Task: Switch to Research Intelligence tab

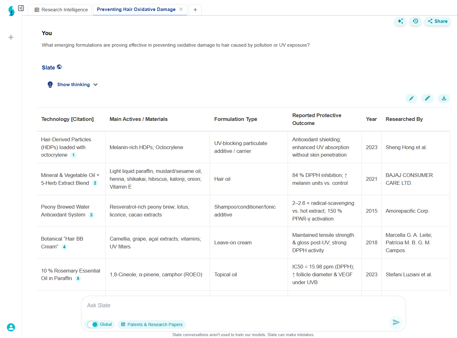Action: (61, 10)
